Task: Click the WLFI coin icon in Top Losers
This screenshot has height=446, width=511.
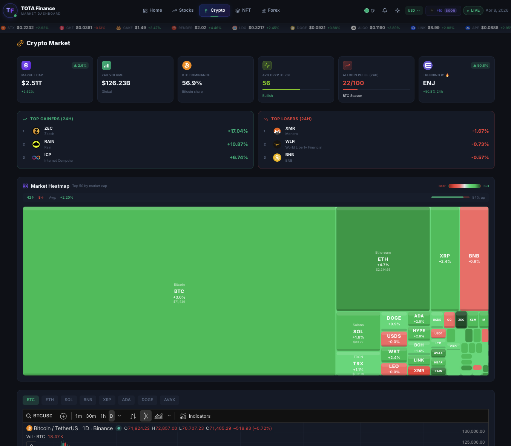Action: point(277,144)
